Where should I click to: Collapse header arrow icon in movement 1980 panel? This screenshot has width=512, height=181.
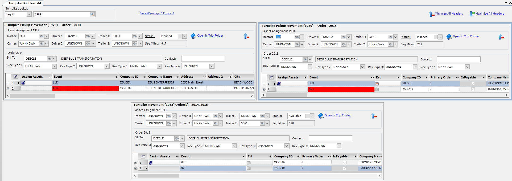click(501, 37)
